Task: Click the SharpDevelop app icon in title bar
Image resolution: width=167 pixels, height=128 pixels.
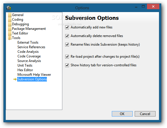Action: pyautogui.click(x=9, y=8)
